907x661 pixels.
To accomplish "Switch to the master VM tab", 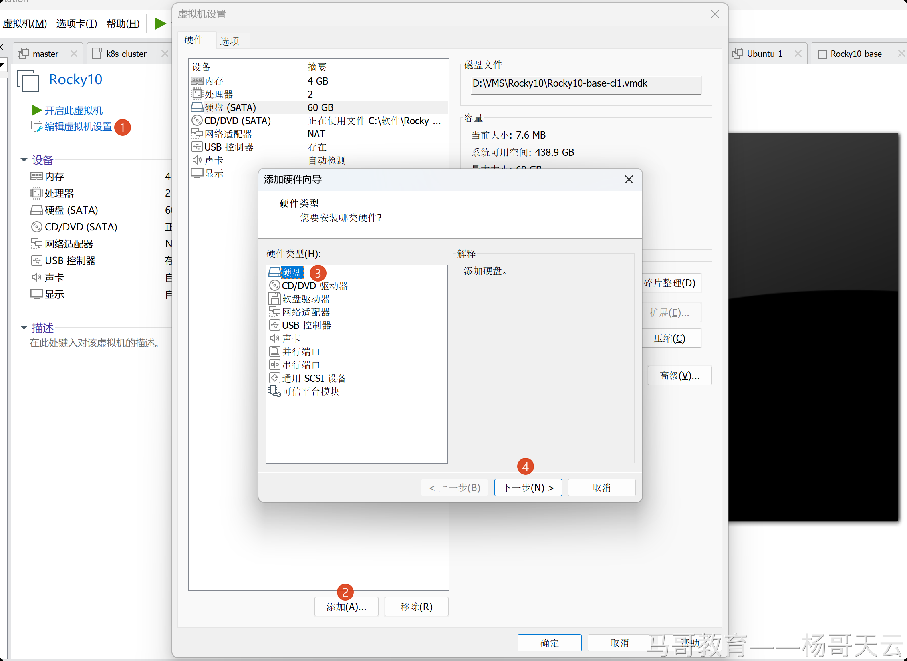I will tap(45, 54).
